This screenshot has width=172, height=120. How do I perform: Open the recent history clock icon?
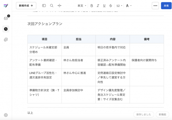tap(6, 29)
